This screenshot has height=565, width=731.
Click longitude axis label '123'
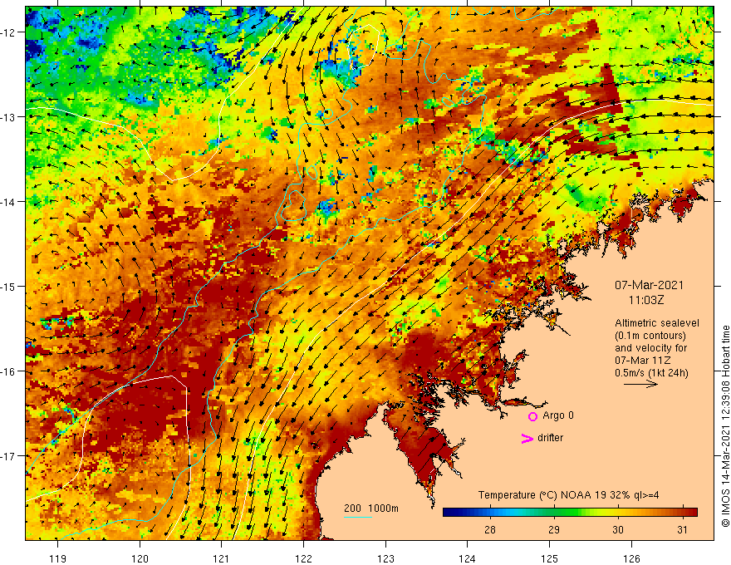point(385,558)
